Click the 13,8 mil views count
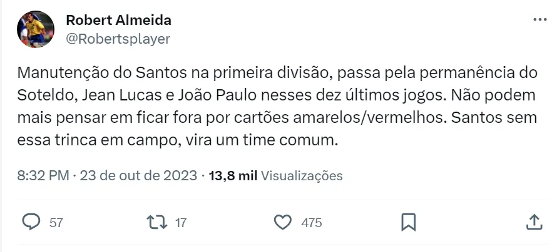Viewport: 557px width, 252px height. (x=233, y=176)
